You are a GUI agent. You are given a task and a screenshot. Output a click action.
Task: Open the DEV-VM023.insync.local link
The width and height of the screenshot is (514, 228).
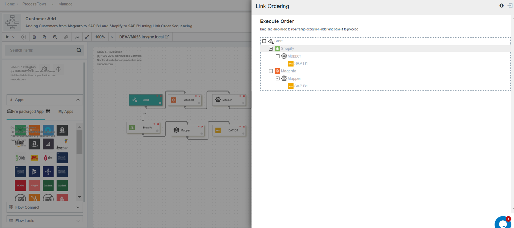tap(144, 37)
